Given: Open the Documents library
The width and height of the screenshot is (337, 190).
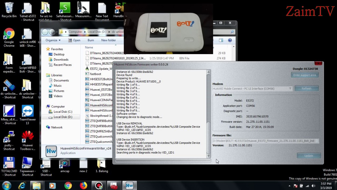Looking at the screenshot, I should point(61,80).
